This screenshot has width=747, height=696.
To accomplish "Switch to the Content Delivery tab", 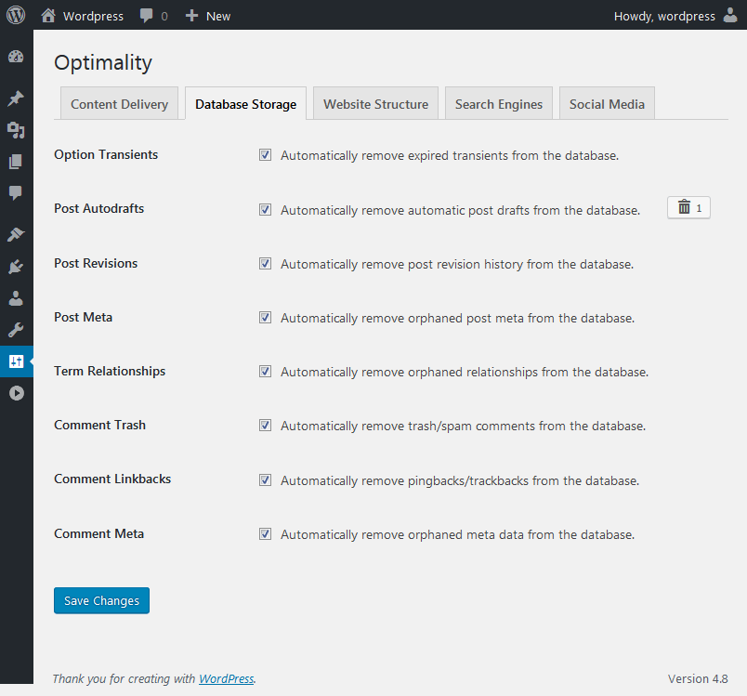I will [119, 103].
